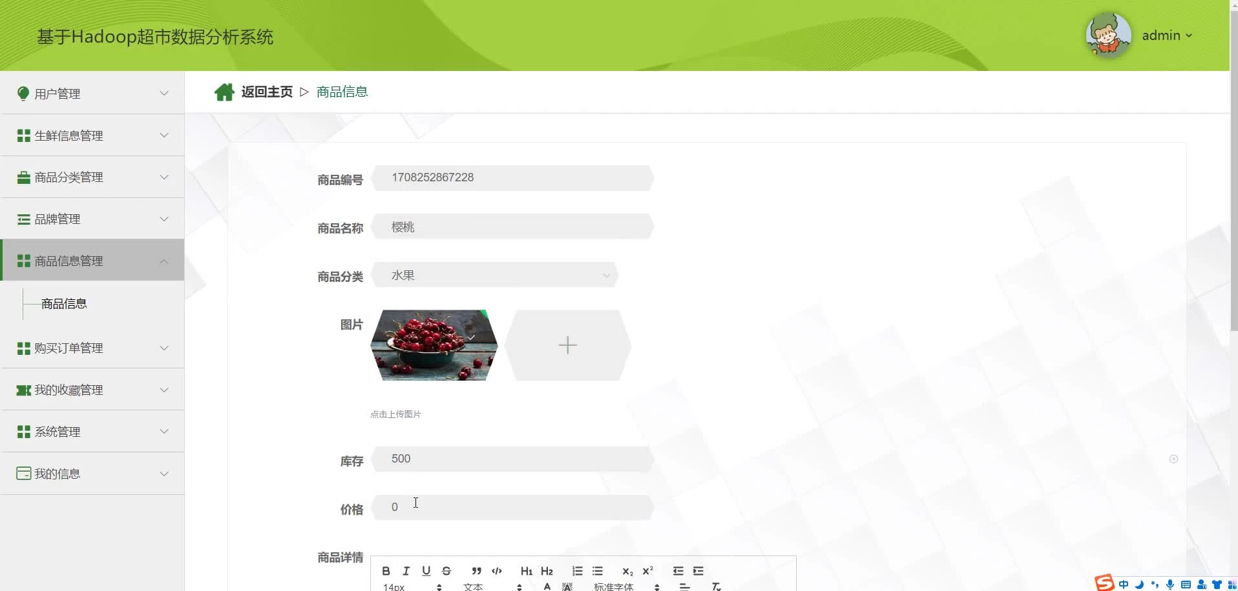Screen dimensions: 1238x591
Task: Click the 商品编号 input field
Action: click(512, 178)
